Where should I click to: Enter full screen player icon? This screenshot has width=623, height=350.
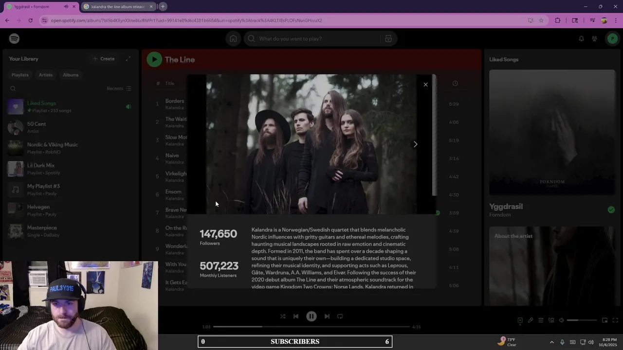[x=615, y=320]
